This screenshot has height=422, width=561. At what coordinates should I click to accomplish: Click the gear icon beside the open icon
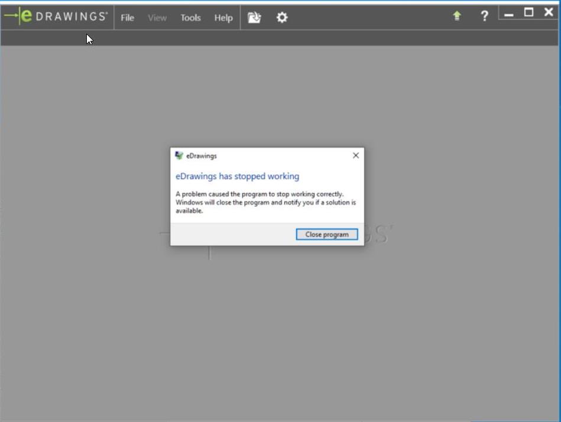point(282,17)
